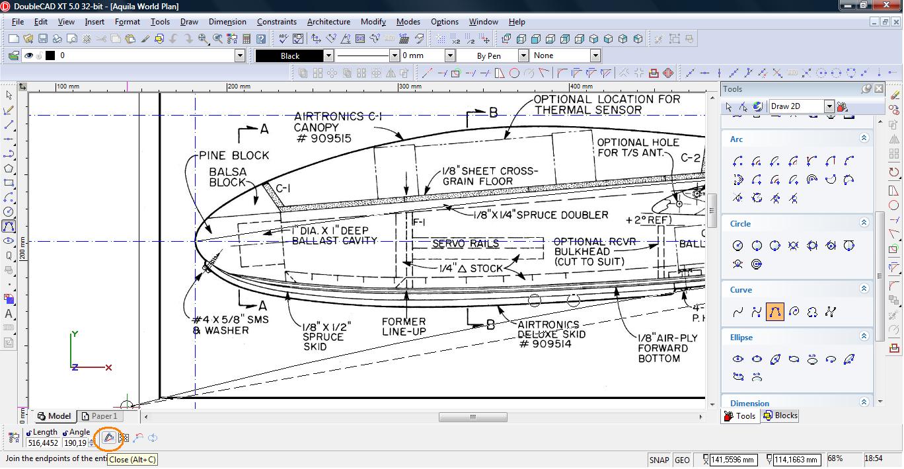
Task: Toggle GEO mode in status bar
Action: pos(682,460)
